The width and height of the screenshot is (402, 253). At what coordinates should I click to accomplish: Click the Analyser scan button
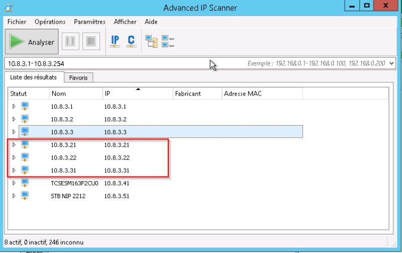click(32, 42)
